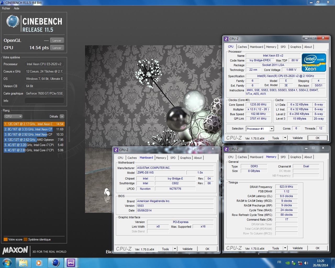This screenshot has width=335, height=268.
Task: Select the Cinebench taskbar icon
Action: pos(55,263)
